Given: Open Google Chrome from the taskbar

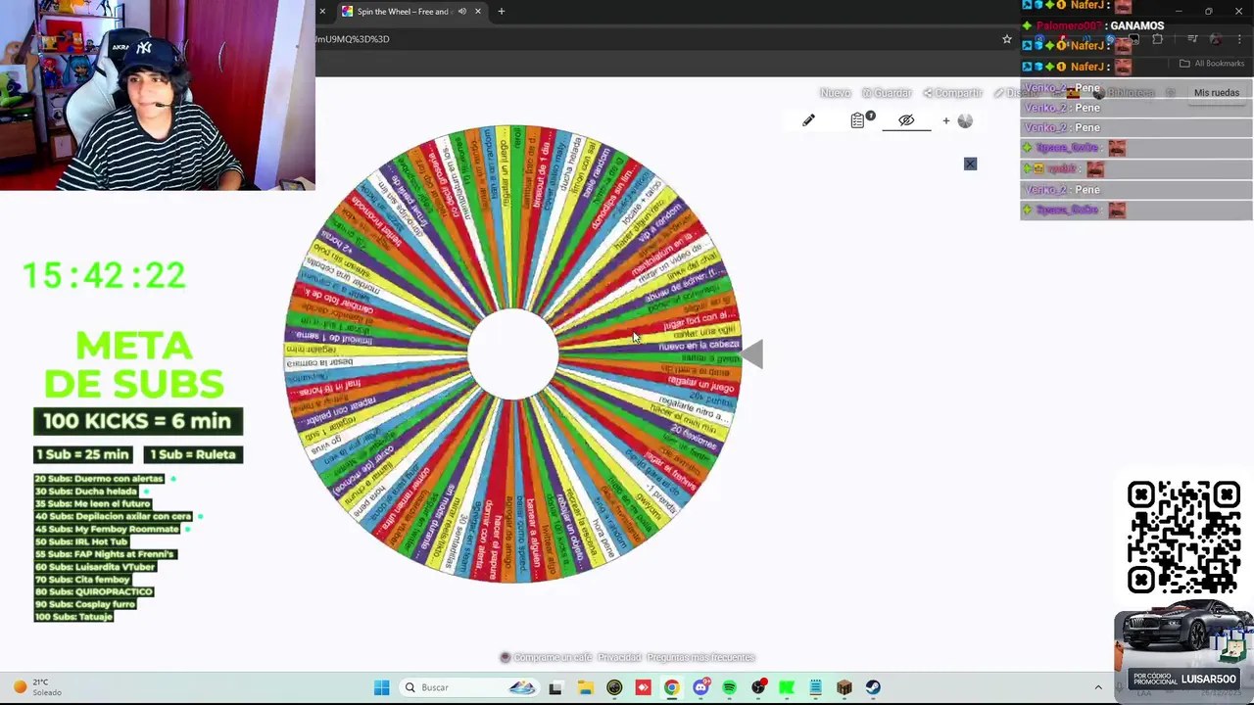Looking at the screenshot, I should [x=671, y=687].
